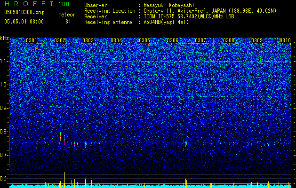Click the Ogata-vill. Akita-Pref. JAPAN location text
The height and width of the screenshot is (188, 296).
(x=210, y=11)
